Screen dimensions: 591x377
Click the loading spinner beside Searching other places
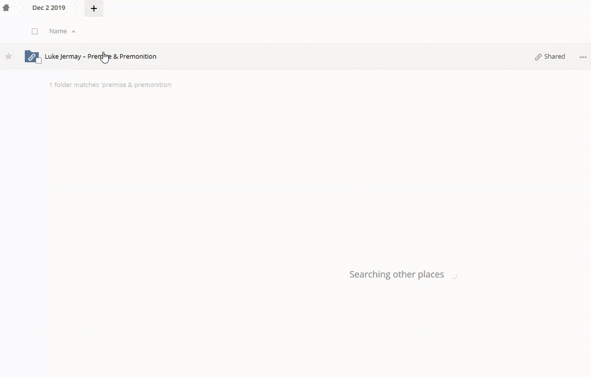(454, 275)
